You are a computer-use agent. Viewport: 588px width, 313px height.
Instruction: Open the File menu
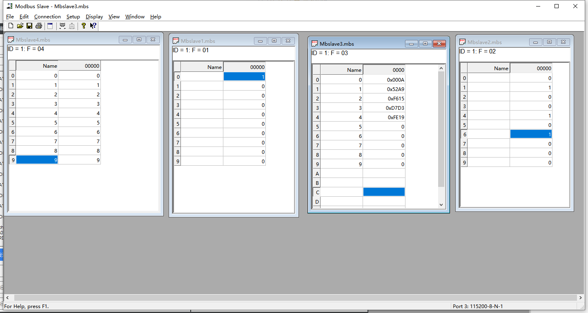[x=10, y=17]
